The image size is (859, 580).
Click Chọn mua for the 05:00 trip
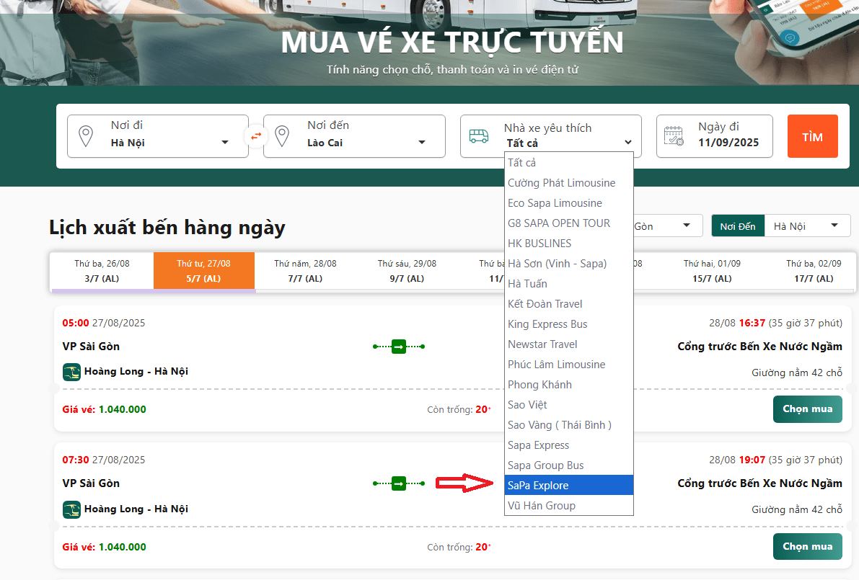pos(807,409)
